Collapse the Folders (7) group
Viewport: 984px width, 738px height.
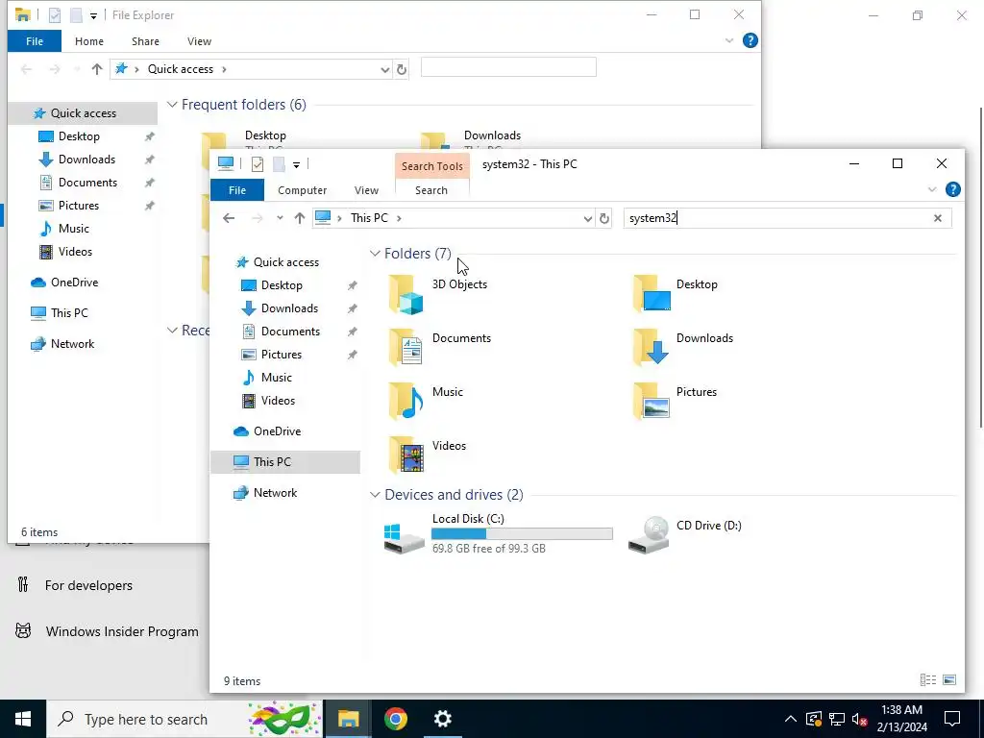[x=375, y=254]
